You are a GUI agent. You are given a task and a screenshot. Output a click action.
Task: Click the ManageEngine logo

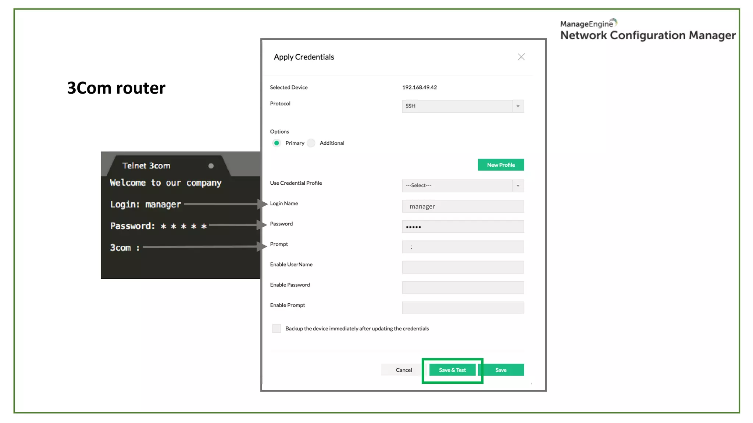click(x=589, y=23)
